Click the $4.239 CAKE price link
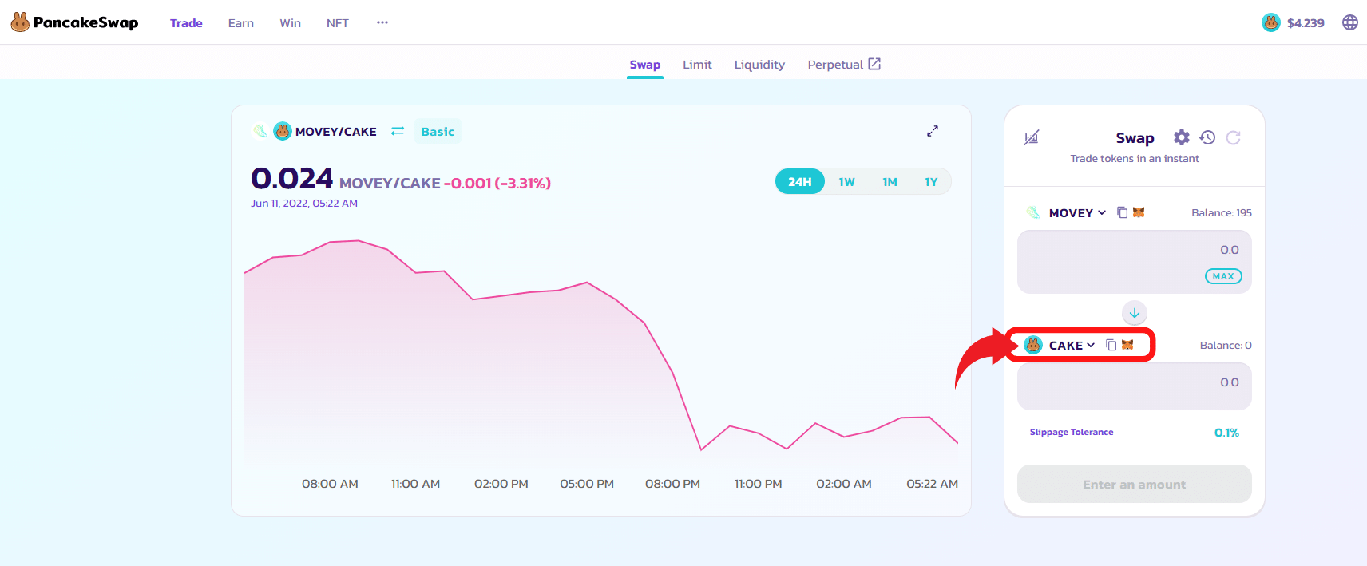This screenshot has height=566, width=1367. (1306, 23)
